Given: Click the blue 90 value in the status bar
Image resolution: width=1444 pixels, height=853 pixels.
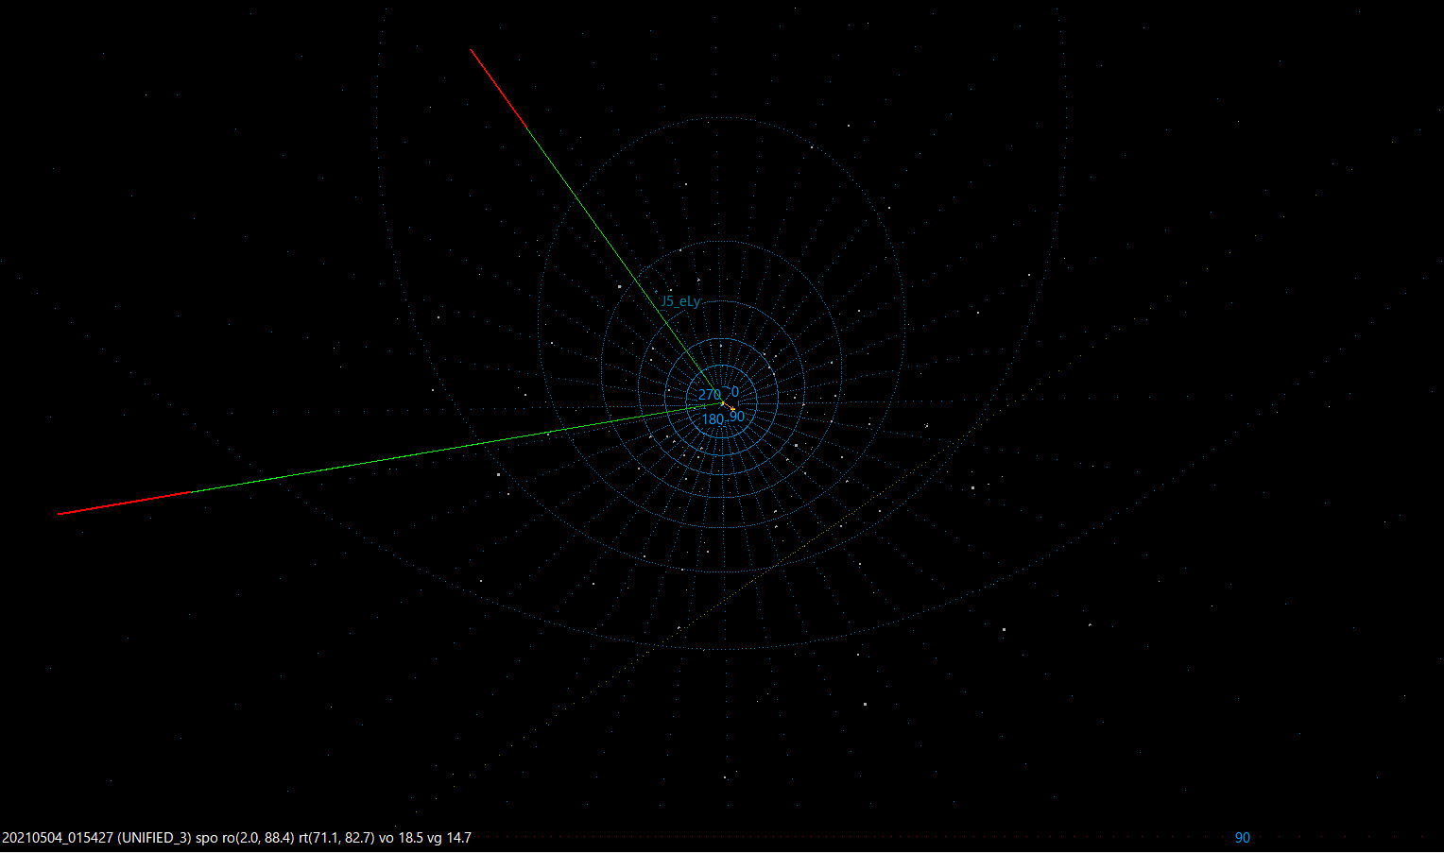Looking at the screenshot, I should (1243, 838).
